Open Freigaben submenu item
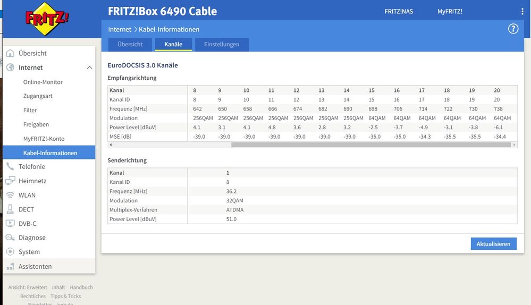The width and height of the screenshot is (531, 305). (x=36, y=124)
